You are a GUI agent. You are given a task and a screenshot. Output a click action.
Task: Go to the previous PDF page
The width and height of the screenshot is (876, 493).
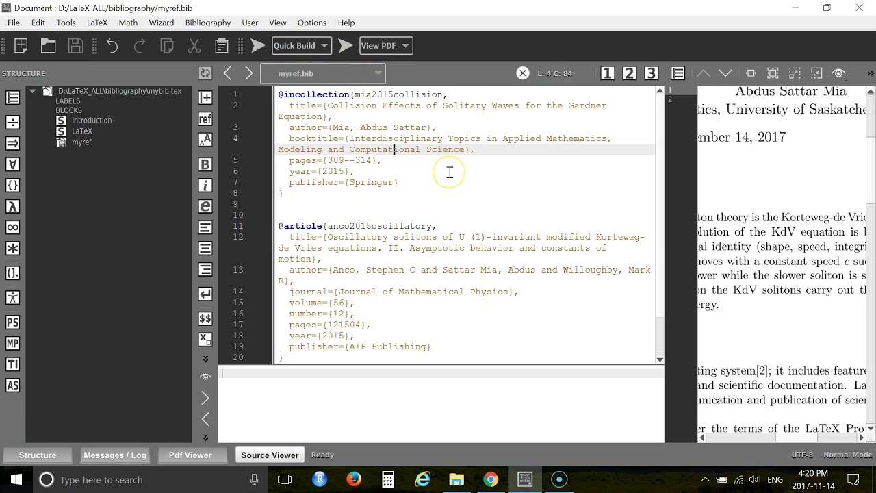click(704, 73)
